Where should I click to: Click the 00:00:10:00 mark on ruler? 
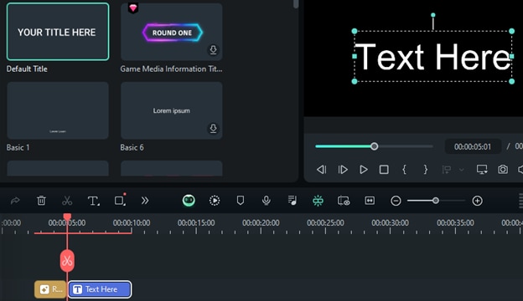(132, 223)
